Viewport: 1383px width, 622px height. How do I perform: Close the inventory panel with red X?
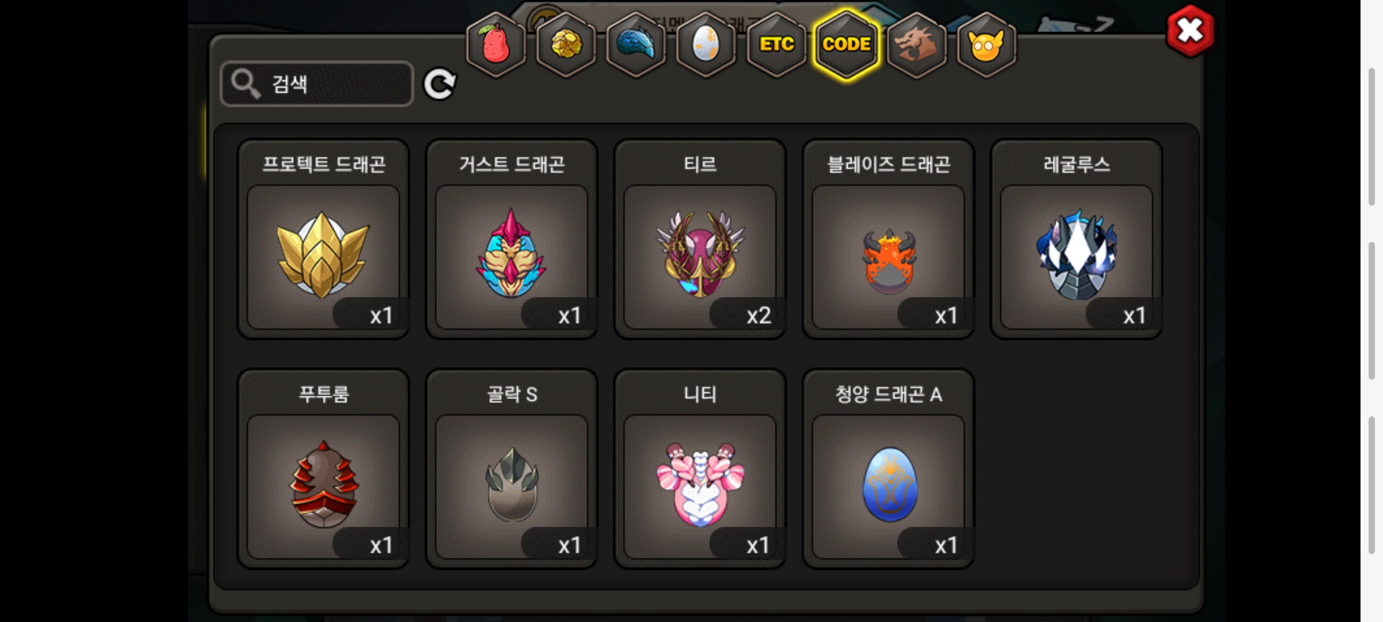point(1191,31)
